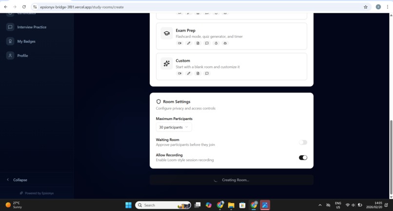Open the clock showing 14:05
This screenshot has height=211, width=393.
click(374, 205)
